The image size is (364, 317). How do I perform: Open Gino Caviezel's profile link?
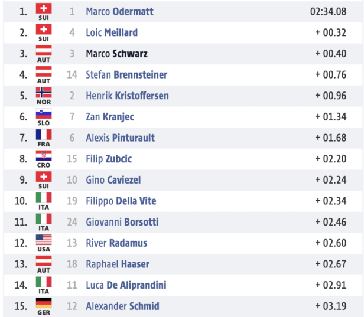point(113,179)
